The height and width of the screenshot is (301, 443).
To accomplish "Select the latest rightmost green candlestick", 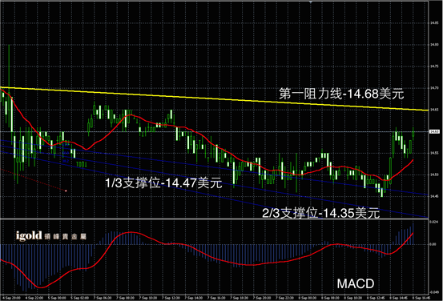I will tap(413, 133).
